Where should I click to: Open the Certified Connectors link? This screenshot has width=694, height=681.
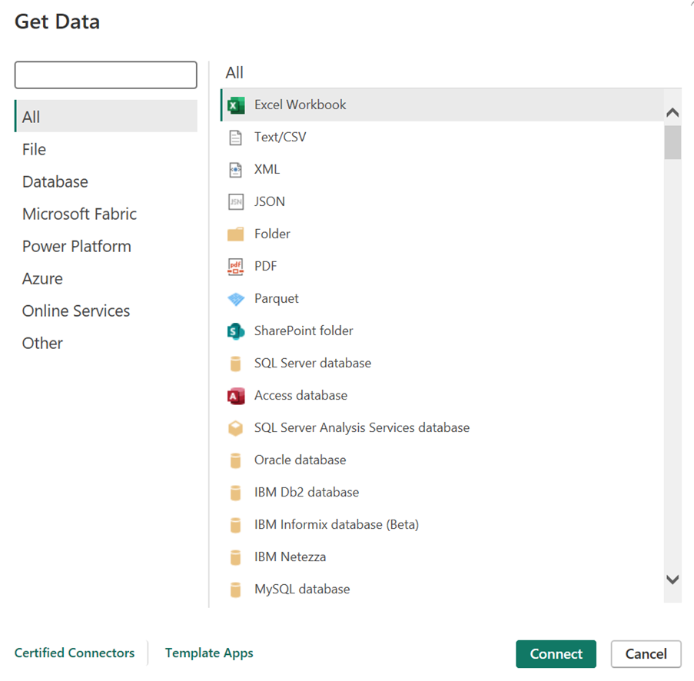pos(75,653)
